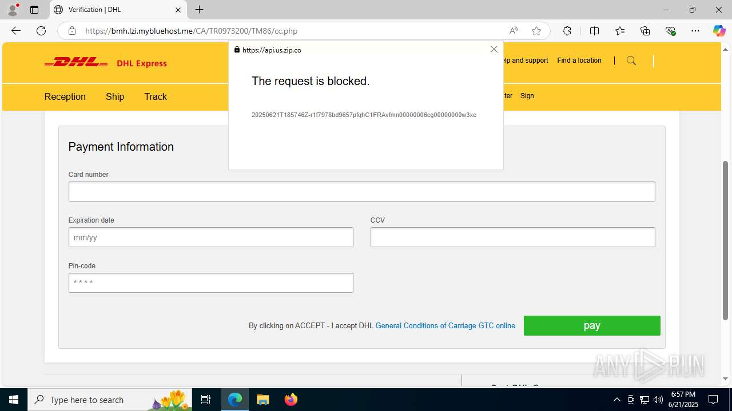Open the notification center
The height and width of the screenshot is (411, 732).
[x=713, y=400]
